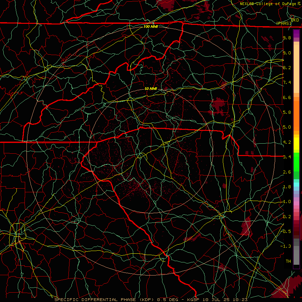This screenshot has width=302, height=302.
Task: Pick the orange band on color scale
Action: (296, 115)
